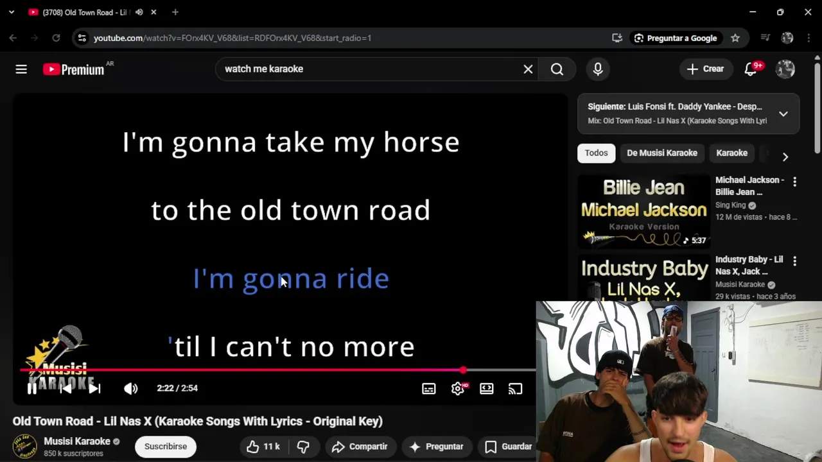Open the browser media control icon
Viewport: 822px width, 462px height.
[765, 38]
